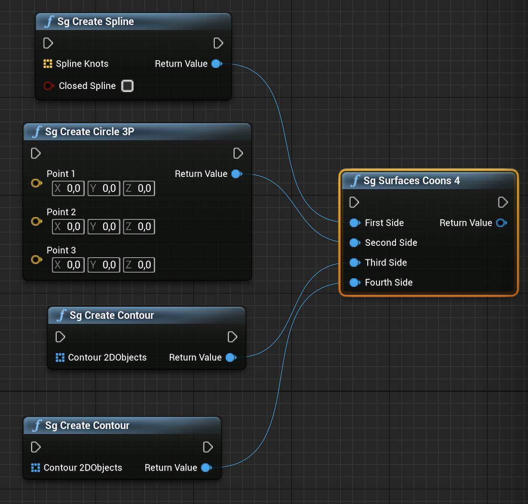Click the red Closed Spline boolean pin
This screenshot has height=504, width=528.
(x=48, y=86)
